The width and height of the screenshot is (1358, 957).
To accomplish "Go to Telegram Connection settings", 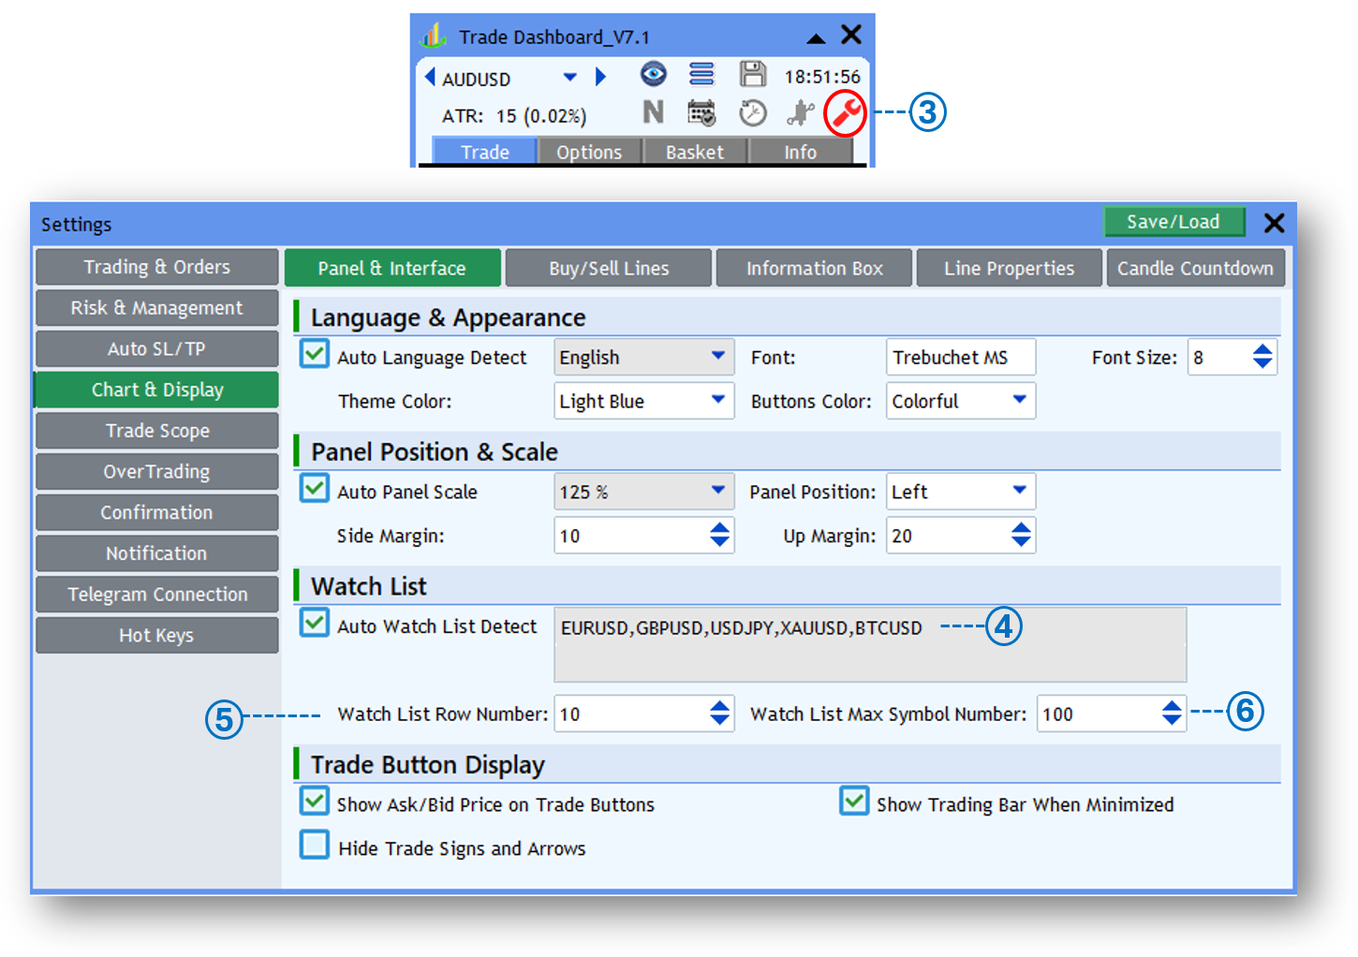I will [x=156, y=595].
